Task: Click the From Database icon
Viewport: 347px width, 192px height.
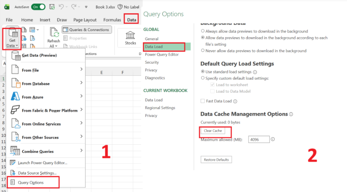Action: coord(16,83)
